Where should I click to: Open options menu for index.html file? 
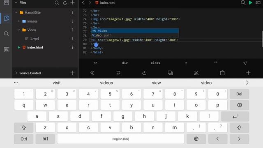72,47
